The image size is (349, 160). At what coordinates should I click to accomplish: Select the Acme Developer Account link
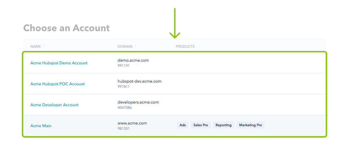coord(54,105)
